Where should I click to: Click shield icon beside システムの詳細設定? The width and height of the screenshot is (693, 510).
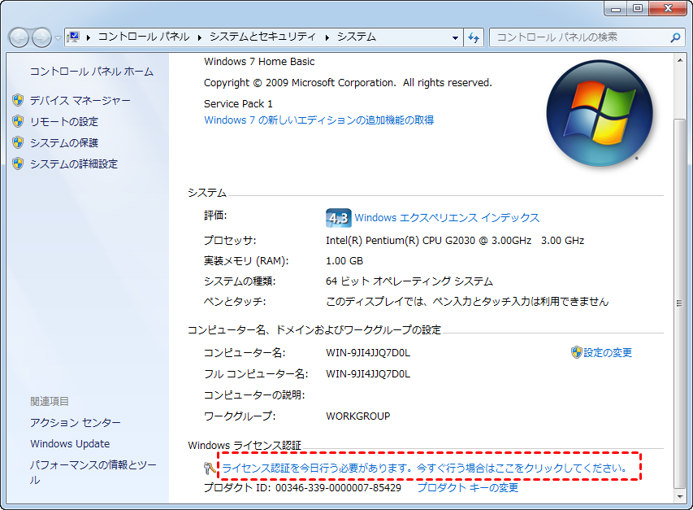point(18,163)
